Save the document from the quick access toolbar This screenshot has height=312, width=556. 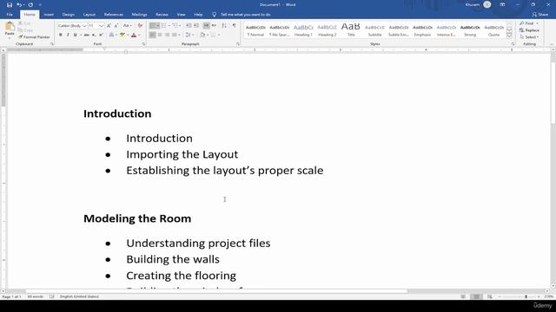(10, 5)
